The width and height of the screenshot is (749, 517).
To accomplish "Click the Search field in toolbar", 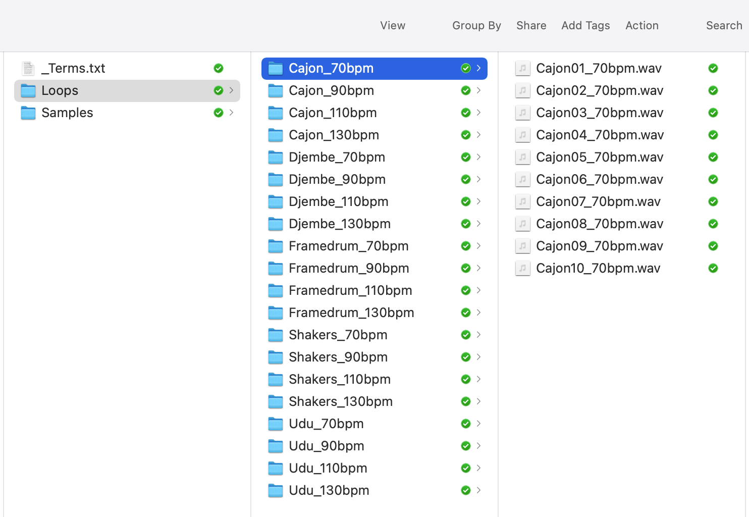I will point(724,26).
